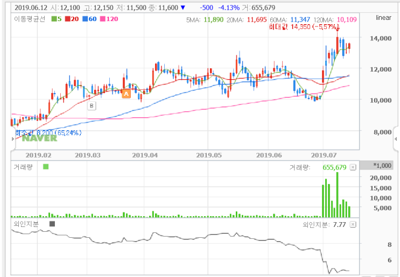Click the pink 120-day moving average swatch
Screen dimensions: 400x277
coord(102,19)
